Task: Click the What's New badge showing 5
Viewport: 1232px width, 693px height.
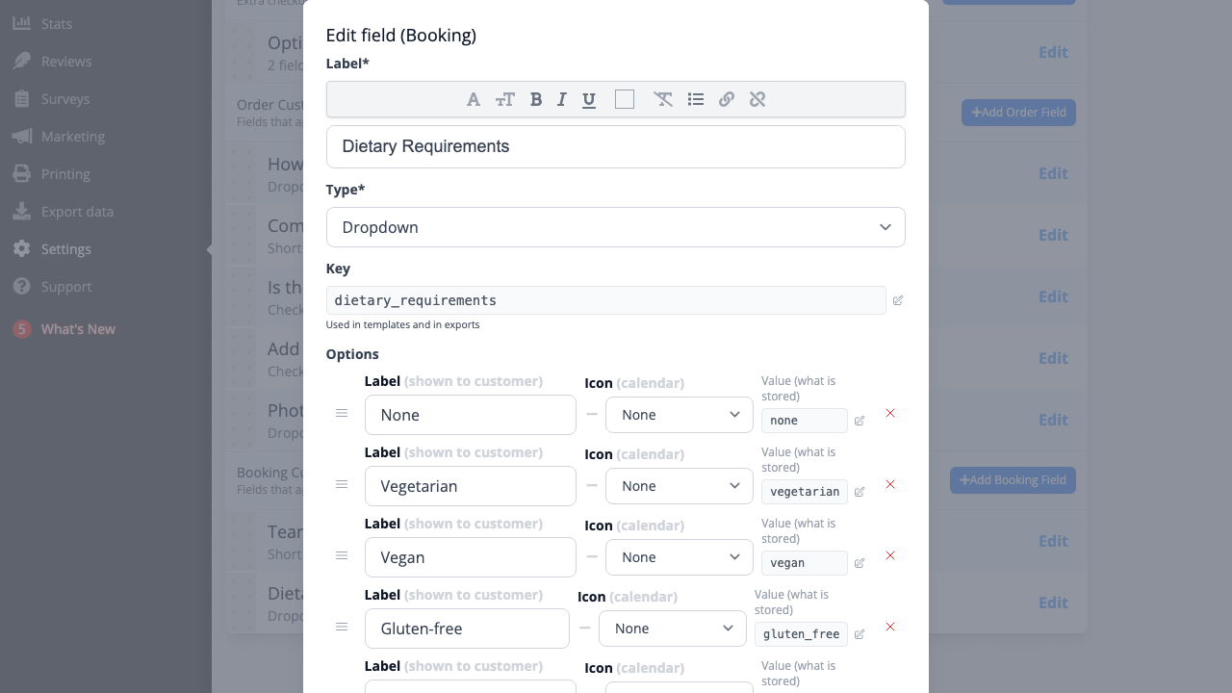Action: [21, 329]
